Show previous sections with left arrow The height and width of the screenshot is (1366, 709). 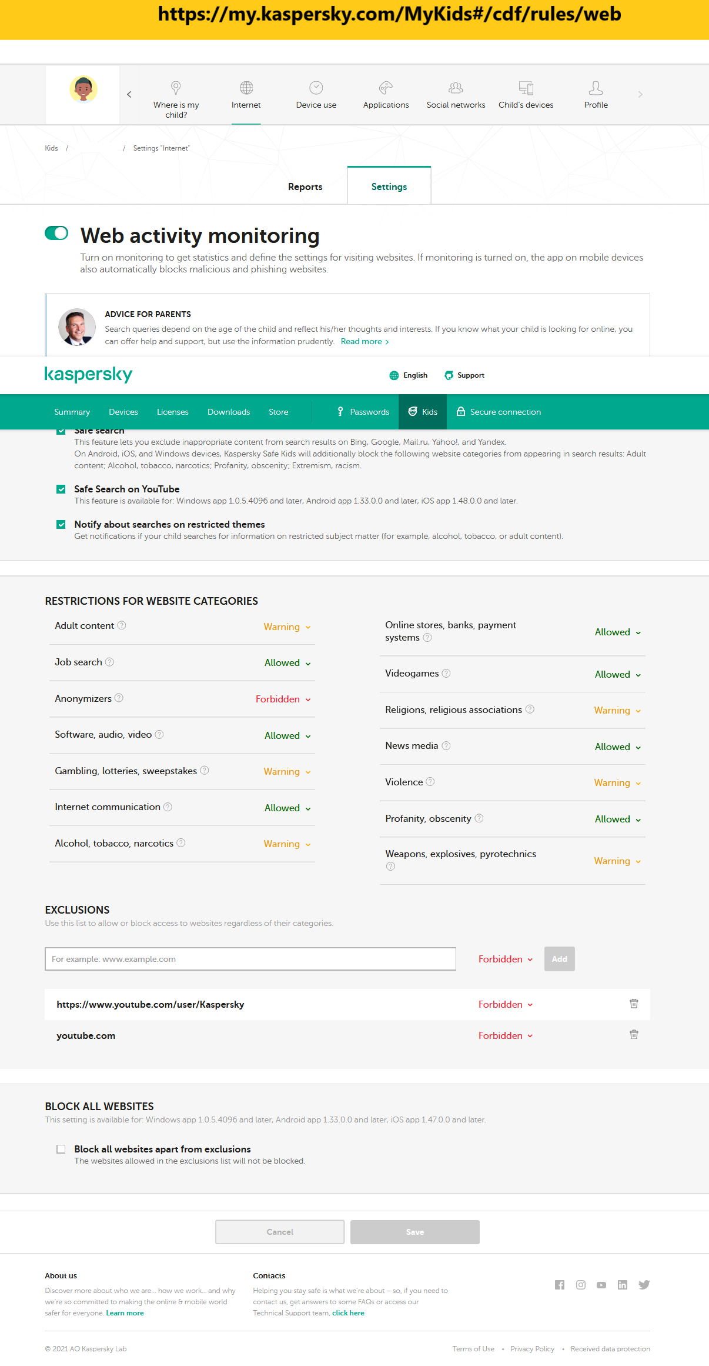tap(129, 94)
